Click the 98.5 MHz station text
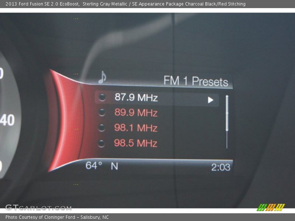 pyautogui.click(x=135, y=143)
